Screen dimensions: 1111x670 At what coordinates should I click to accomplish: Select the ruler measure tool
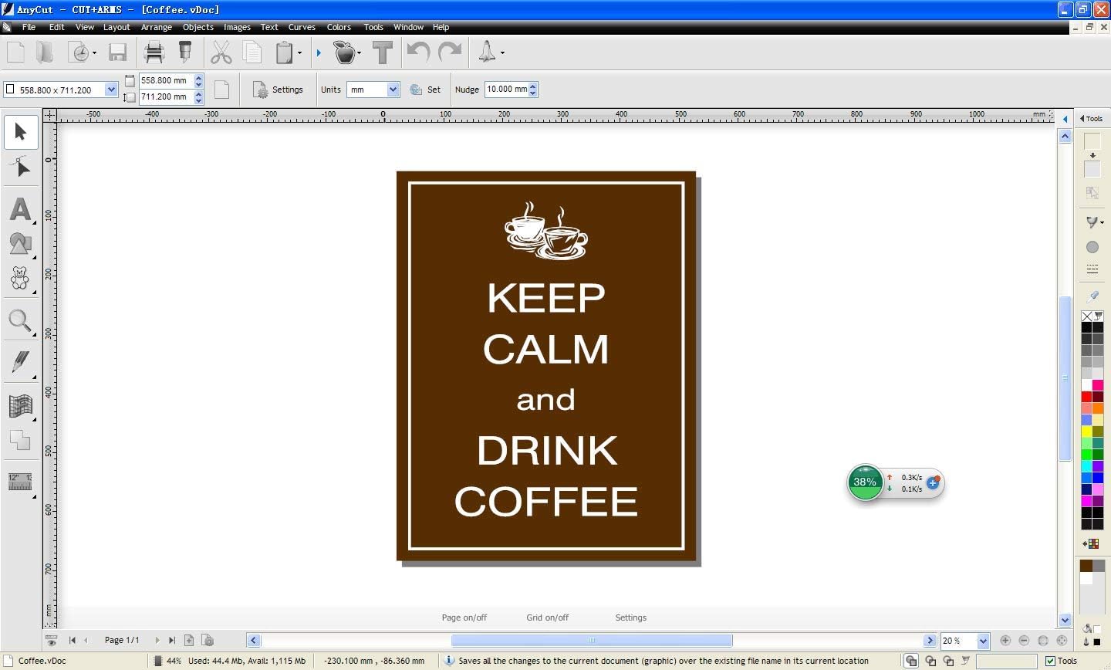point(21,482)
